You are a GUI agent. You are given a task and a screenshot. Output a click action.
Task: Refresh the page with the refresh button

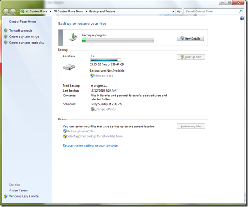click(x=179, y=12)
